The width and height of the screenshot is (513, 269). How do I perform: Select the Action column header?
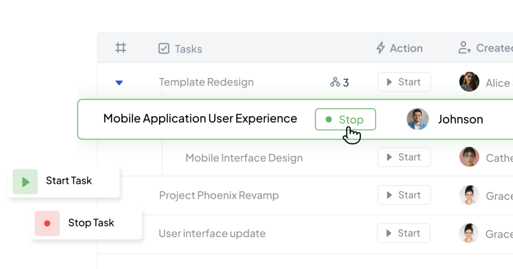click(406, 48)
